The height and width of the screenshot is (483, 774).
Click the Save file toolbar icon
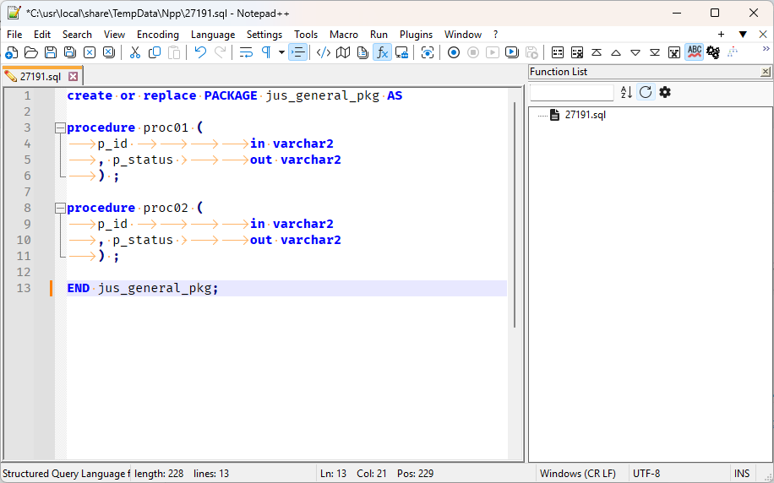(x=51, y=52)
